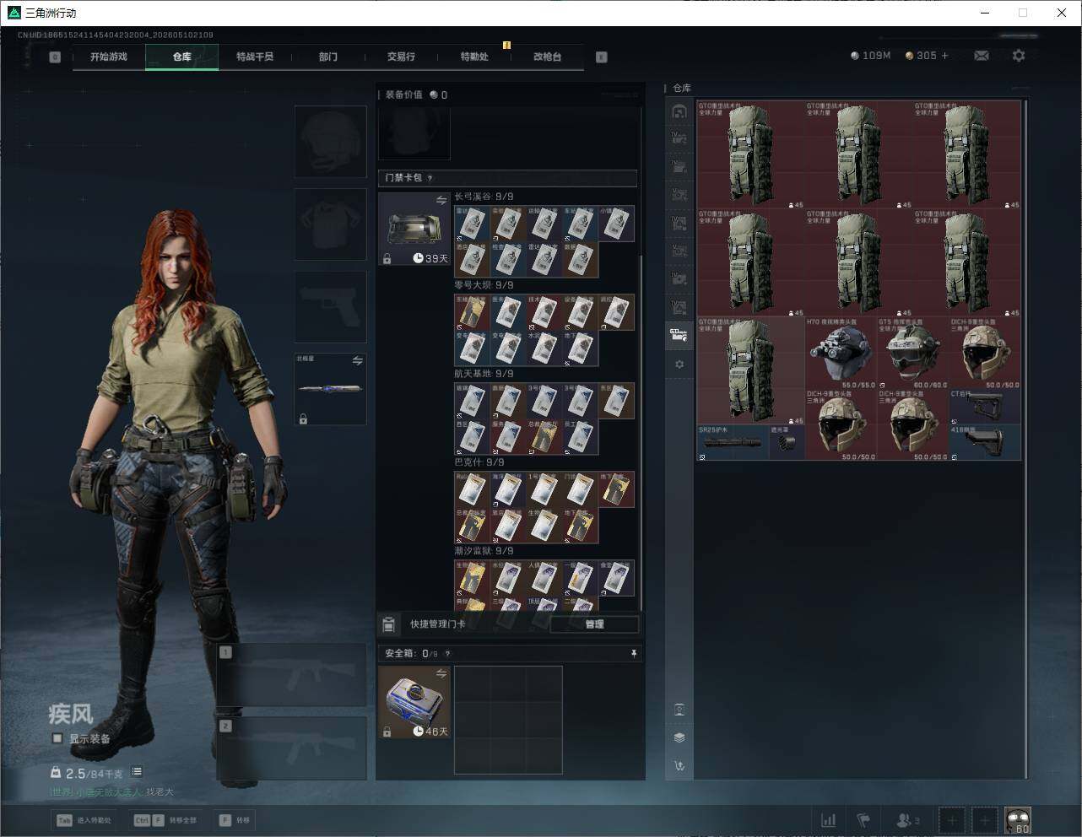The image size is (1082, 837).
Task: Click swap arrows on the safe box slot
Action: 441,672
